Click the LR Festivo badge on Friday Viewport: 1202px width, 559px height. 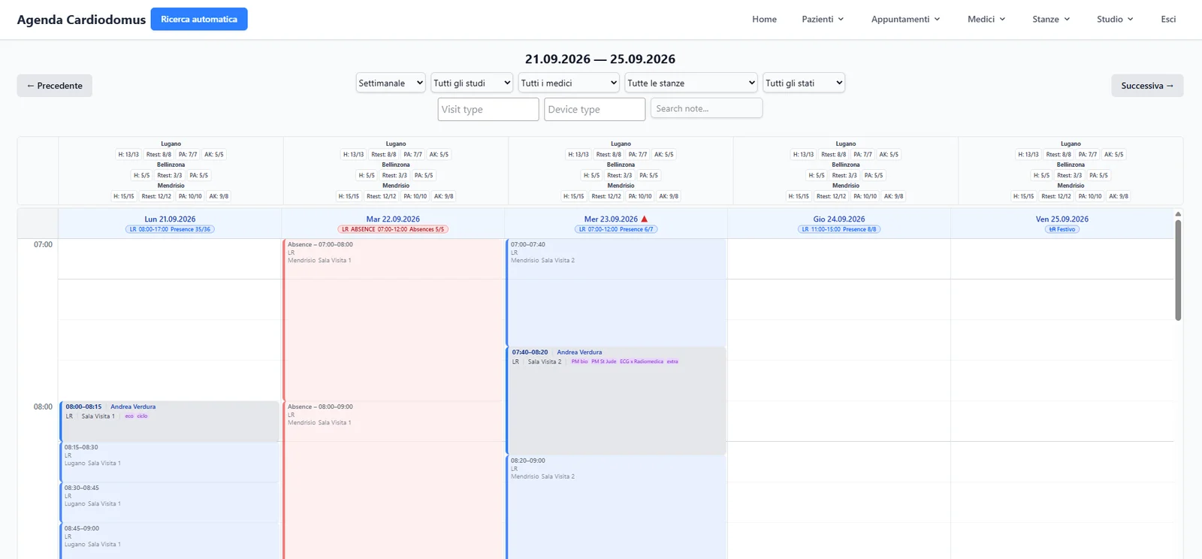click(x=1062, y=229)
